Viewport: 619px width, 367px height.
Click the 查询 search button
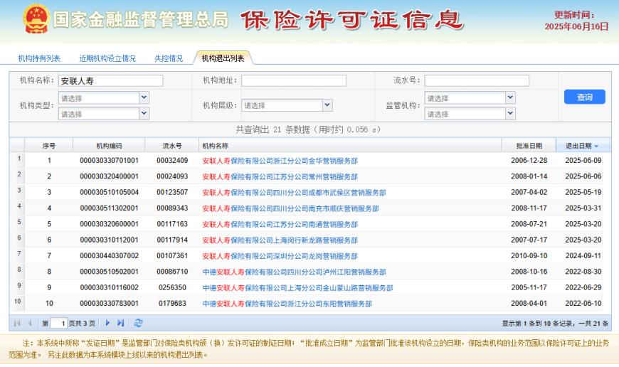tap(585, 97)
